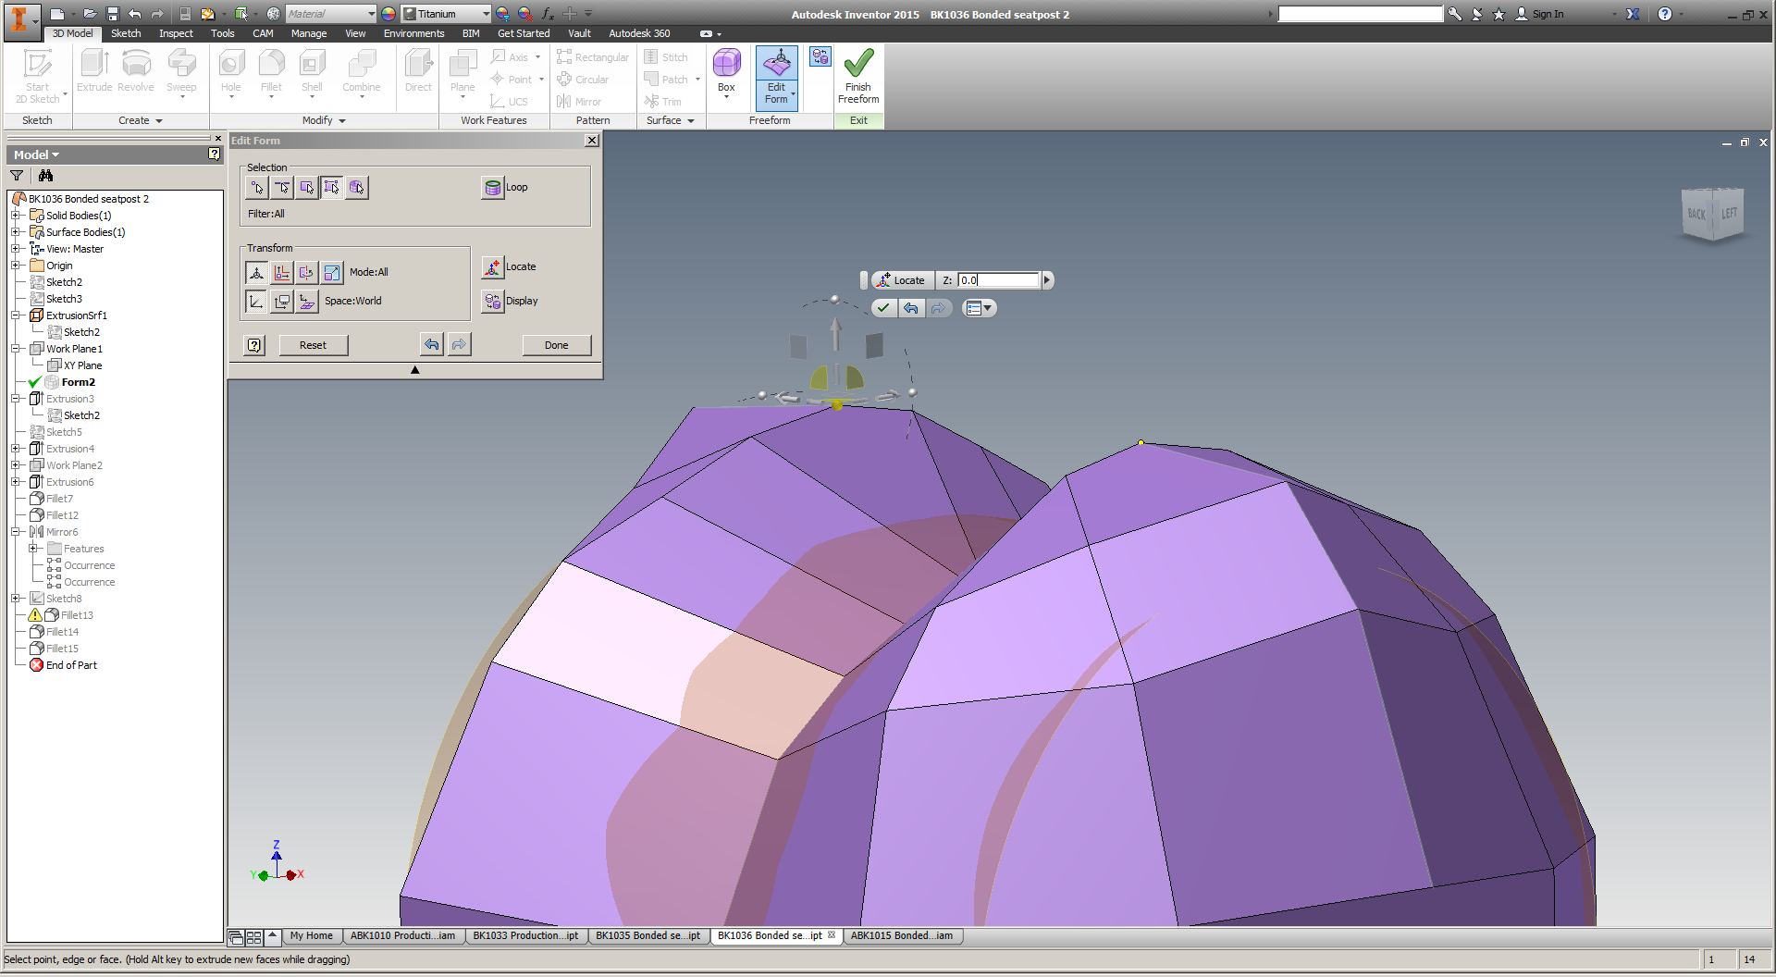Switch to the Sketch ribbon tab
The width and height of the screenshot is (1776, 977).
click(126, 33)
